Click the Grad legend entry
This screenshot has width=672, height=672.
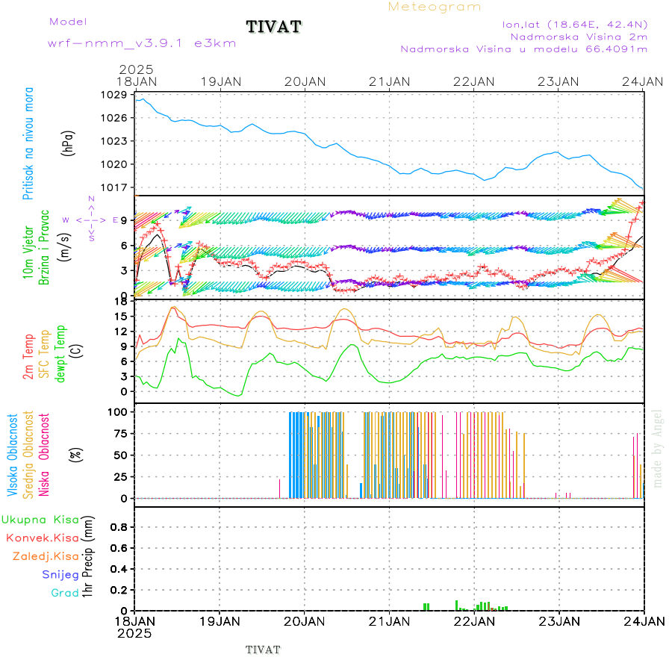65,593
